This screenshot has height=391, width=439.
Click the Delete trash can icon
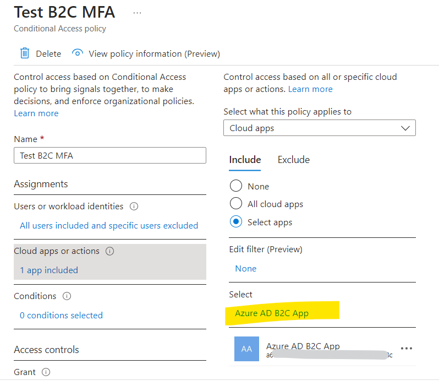point(25,53)
